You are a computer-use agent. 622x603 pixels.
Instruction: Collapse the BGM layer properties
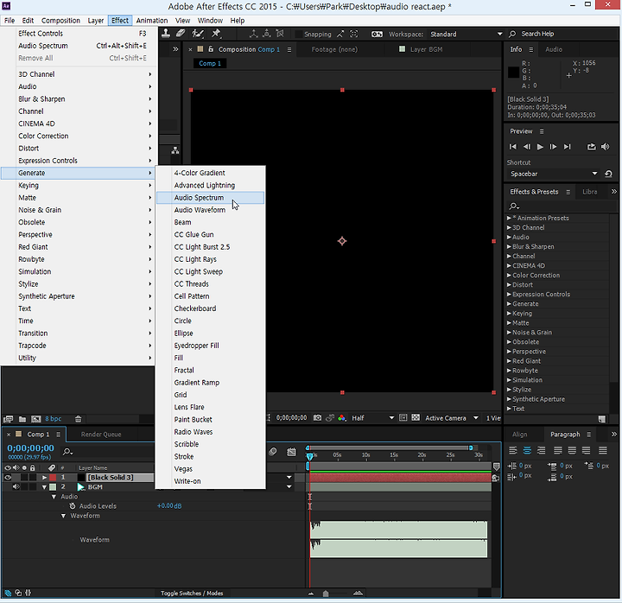pyautogui.click(x=44, y=487)
